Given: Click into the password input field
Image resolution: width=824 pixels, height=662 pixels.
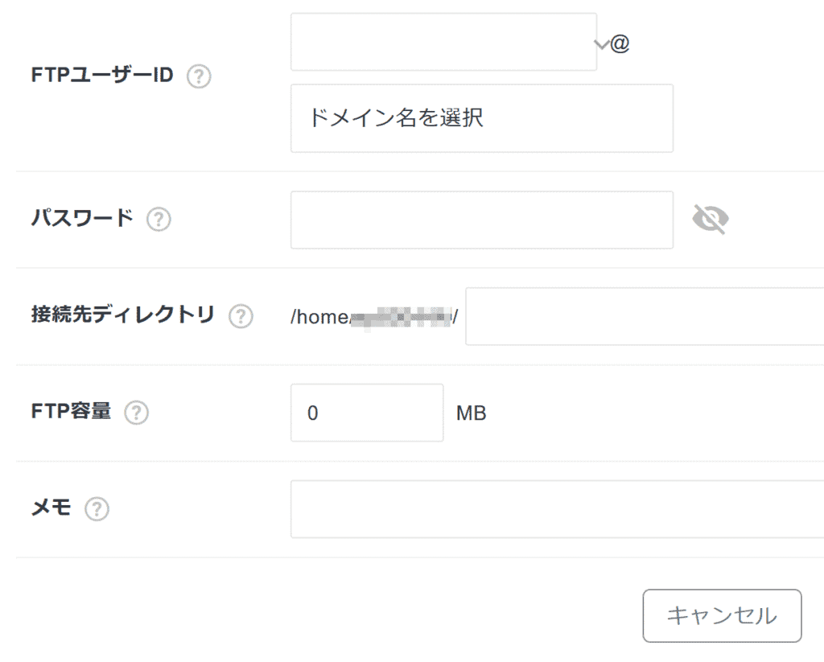Looking at the screenshot, I should (481, 220).
